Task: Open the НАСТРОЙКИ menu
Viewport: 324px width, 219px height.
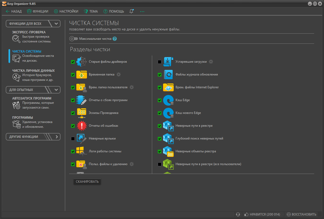Action: point(66,11)
